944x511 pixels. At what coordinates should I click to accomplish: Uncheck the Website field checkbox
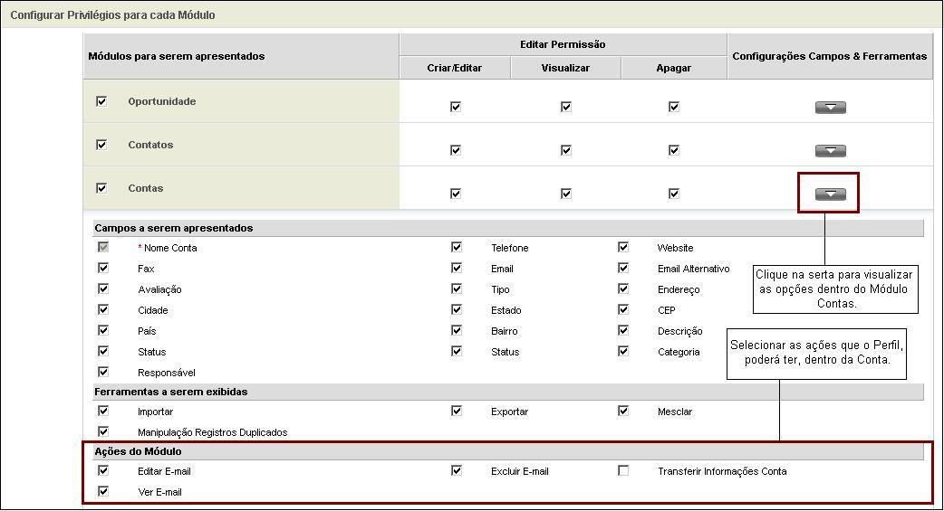click(x=623, y=247)
